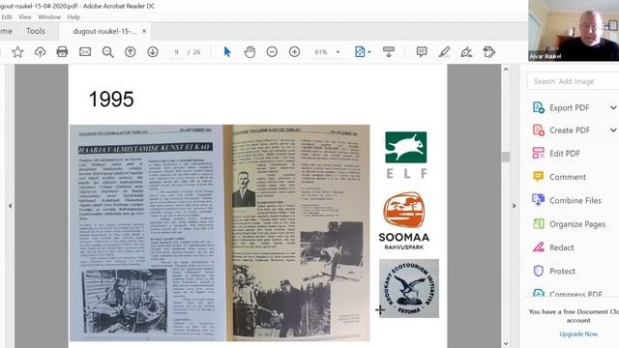Image resolution: width=619 pixels, height=348 pixels.
Task: Open the View menu
Action: coord(24,17)
